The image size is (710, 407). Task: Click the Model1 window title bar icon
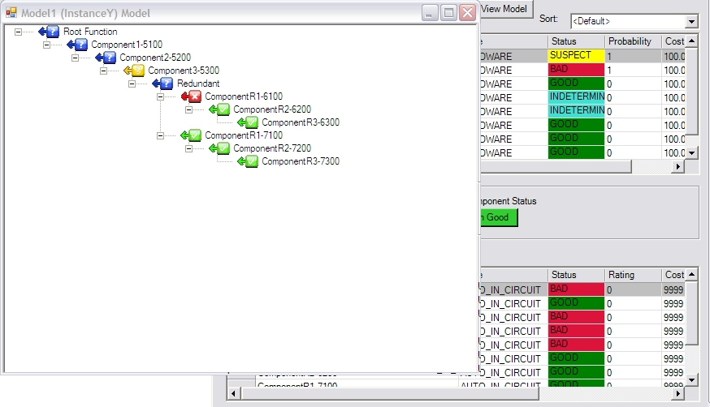(x=11, y=13)
